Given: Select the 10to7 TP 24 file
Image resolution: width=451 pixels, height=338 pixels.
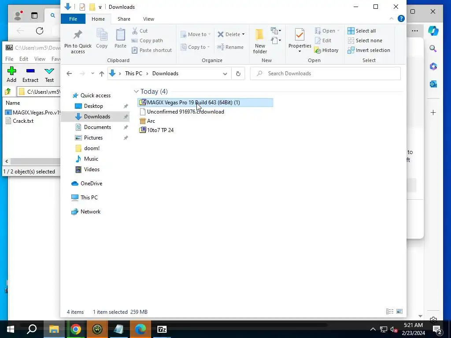Looking at the screenshot, I should (156, 130).
